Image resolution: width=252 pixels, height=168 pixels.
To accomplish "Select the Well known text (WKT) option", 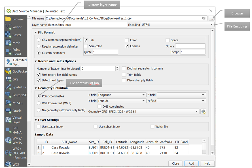I will pyautogui.click(x=38, y=103).
